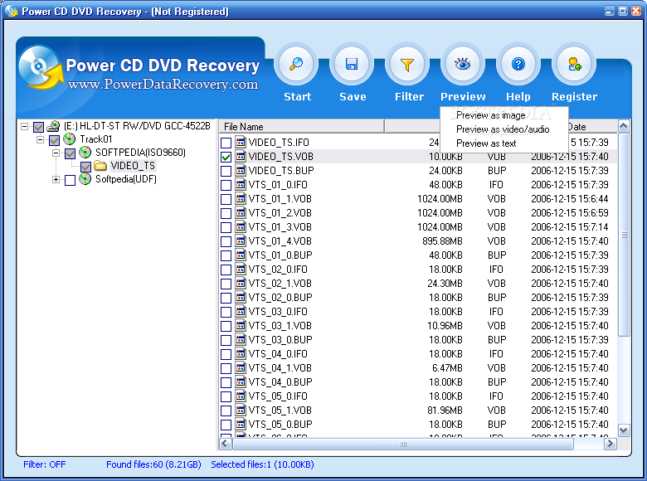The height and width of the screenshot is (481, 647).
Task: Toggle the (E:) drive checkbox
Action: pos(38,127)
